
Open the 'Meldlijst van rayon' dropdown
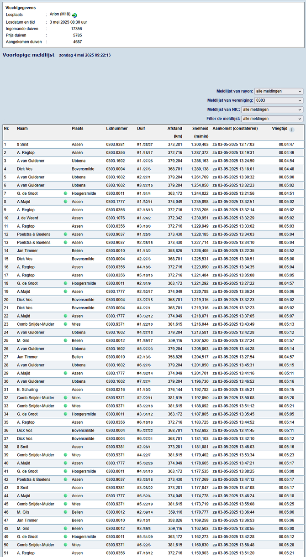click(279, 91)
